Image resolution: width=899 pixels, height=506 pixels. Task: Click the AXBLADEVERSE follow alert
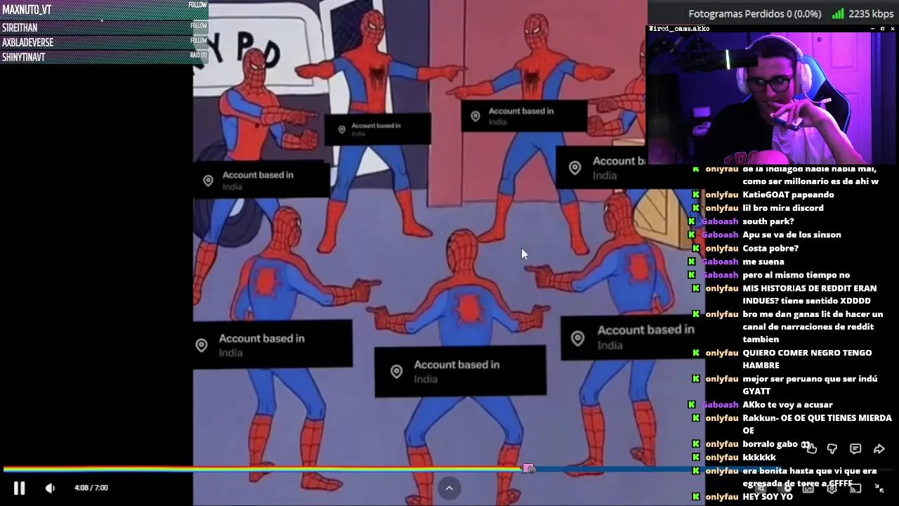pos(105,42)
